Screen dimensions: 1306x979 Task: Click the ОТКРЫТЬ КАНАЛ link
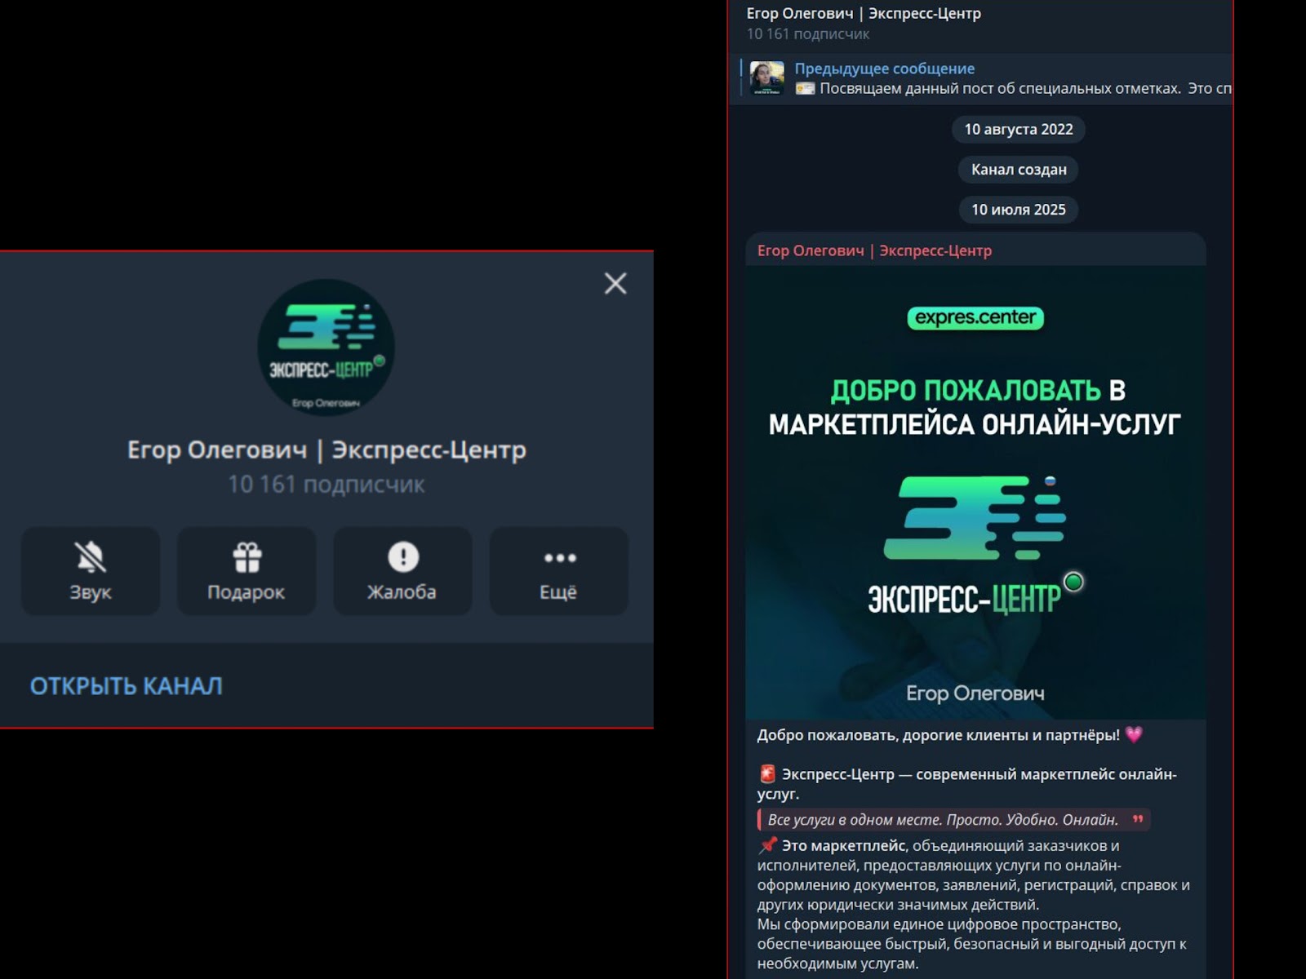tap(127, 686)
